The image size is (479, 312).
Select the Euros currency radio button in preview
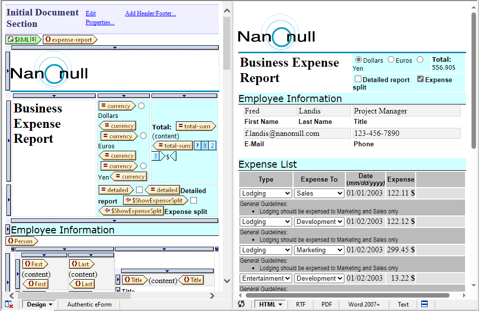pos(391,60)
